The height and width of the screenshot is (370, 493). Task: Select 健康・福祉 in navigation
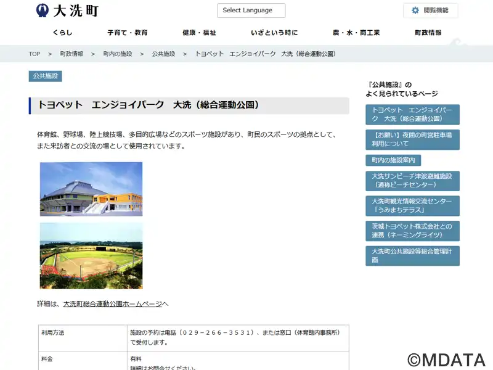pyautogui.click(x=199, y=33)
